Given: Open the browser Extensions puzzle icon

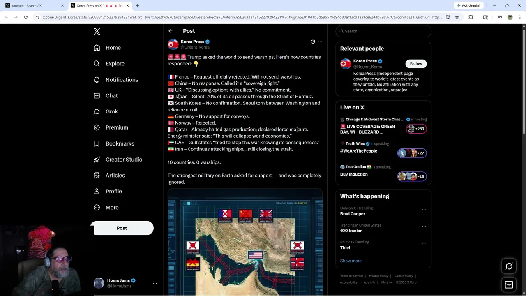Looking at the screenshot, I should click(x=471, y=17).
